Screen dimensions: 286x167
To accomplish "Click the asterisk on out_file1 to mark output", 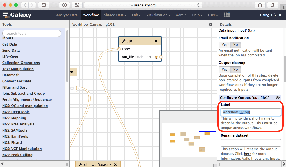I will tap(156, 57).
